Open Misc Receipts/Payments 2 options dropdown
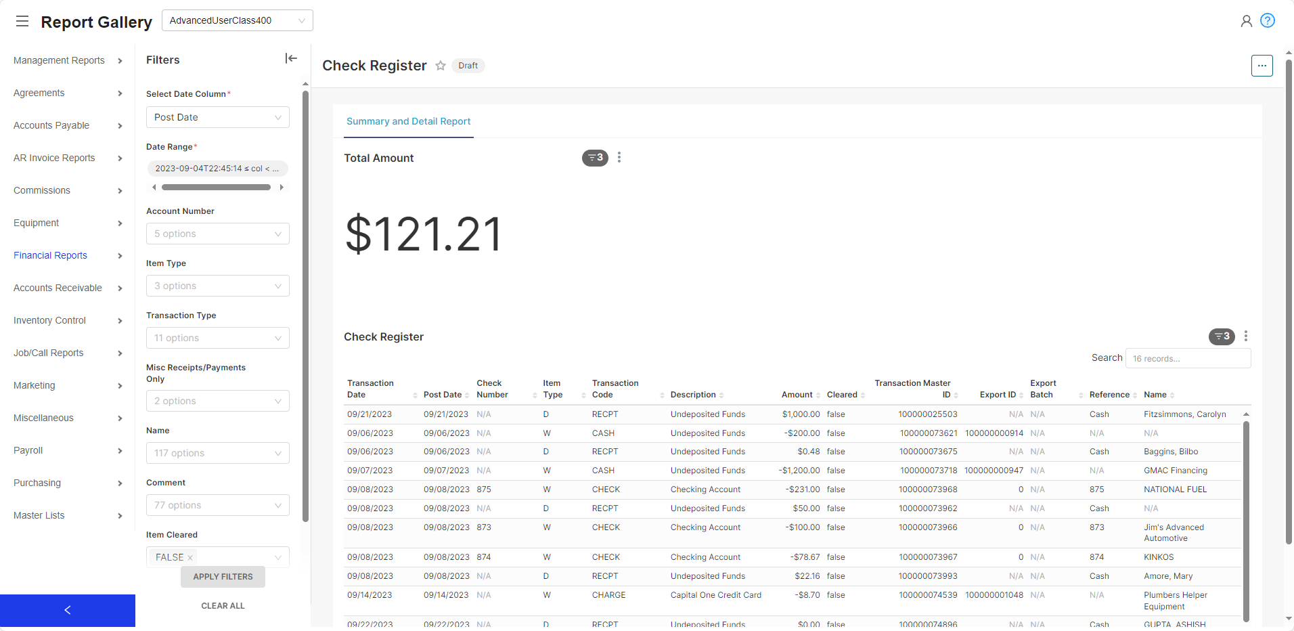The image size is (1294, 631). pos(218,401)
